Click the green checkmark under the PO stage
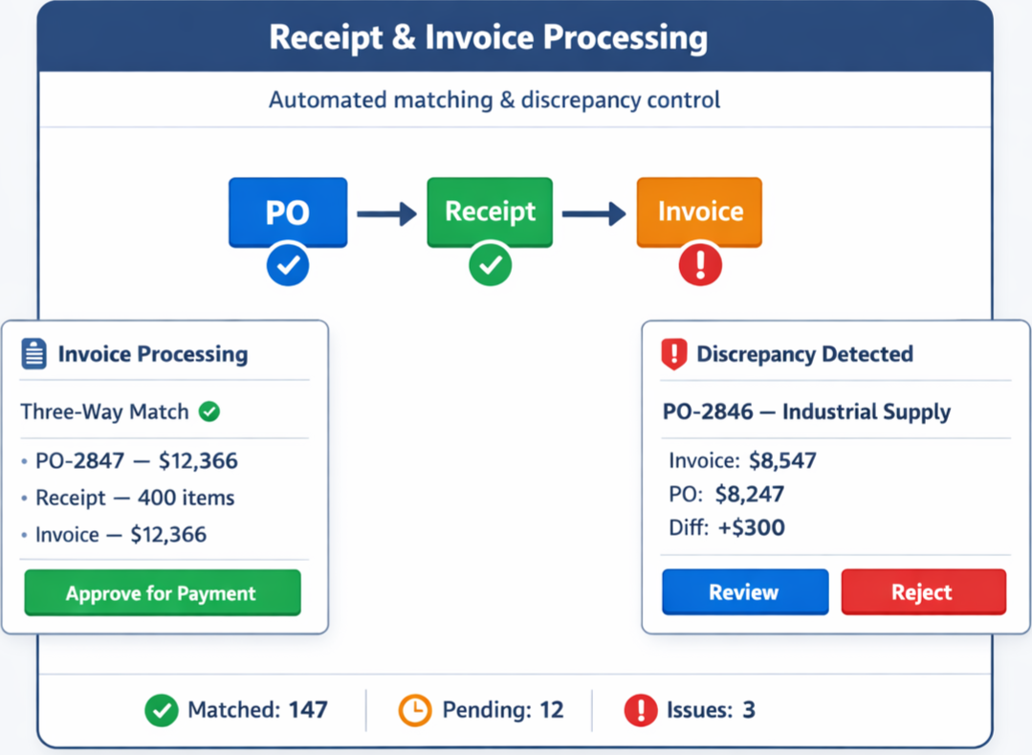Screen dimensions: 1032x755 coord(287,265)
